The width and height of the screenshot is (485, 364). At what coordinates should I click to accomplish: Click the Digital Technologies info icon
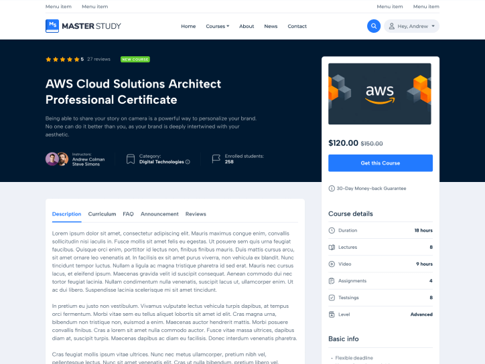[188, 162]
